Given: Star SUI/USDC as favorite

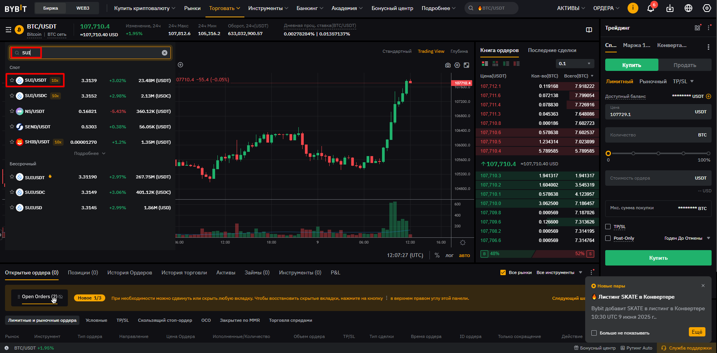Looking at the screenshot, I should (x=12, y=96).
